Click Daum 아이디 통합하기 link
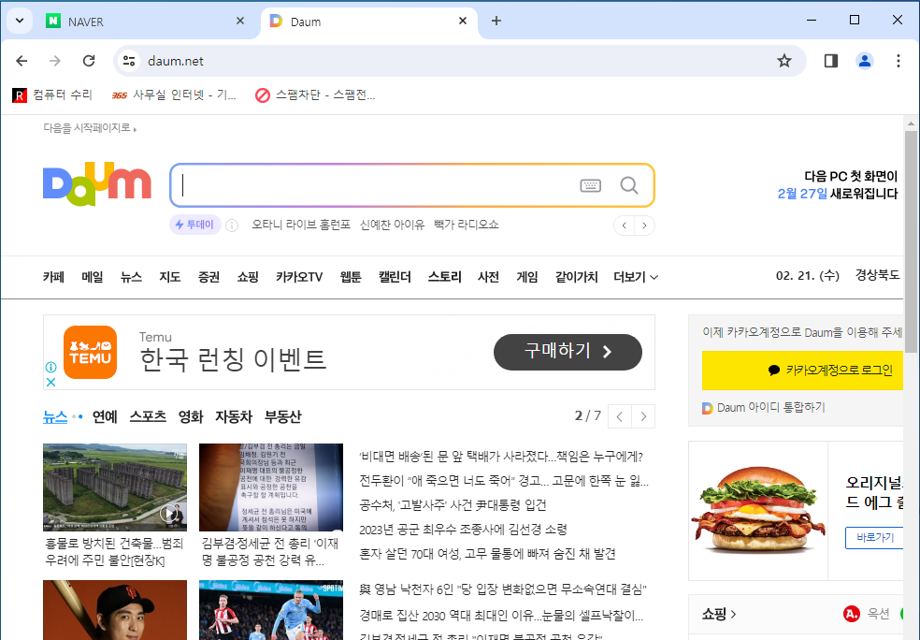 (x=764, y=408)
